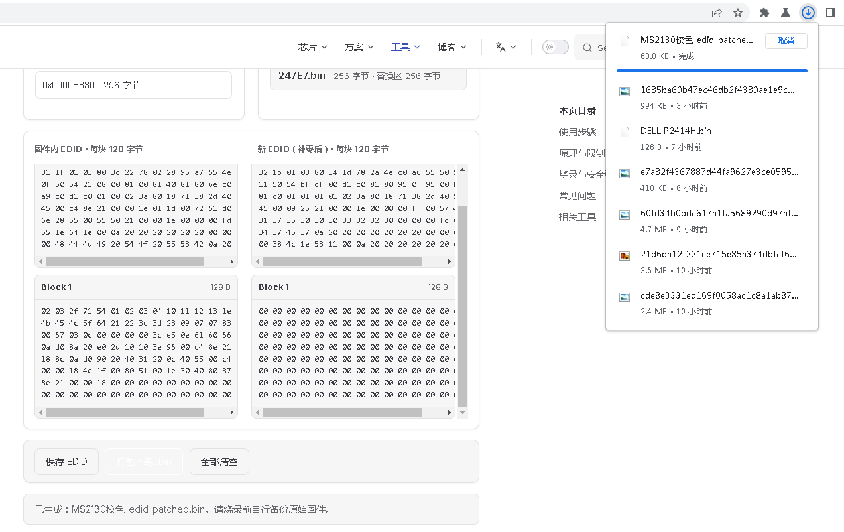The image size is (844, 532).
Task: Click the 固件内 EDID heading text
Action: tap(59, 149)
